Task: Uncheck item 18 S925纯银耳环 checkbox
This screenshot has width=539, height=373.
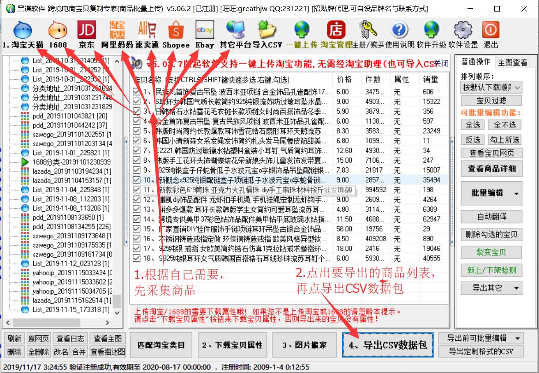Action: pos(136,258)
